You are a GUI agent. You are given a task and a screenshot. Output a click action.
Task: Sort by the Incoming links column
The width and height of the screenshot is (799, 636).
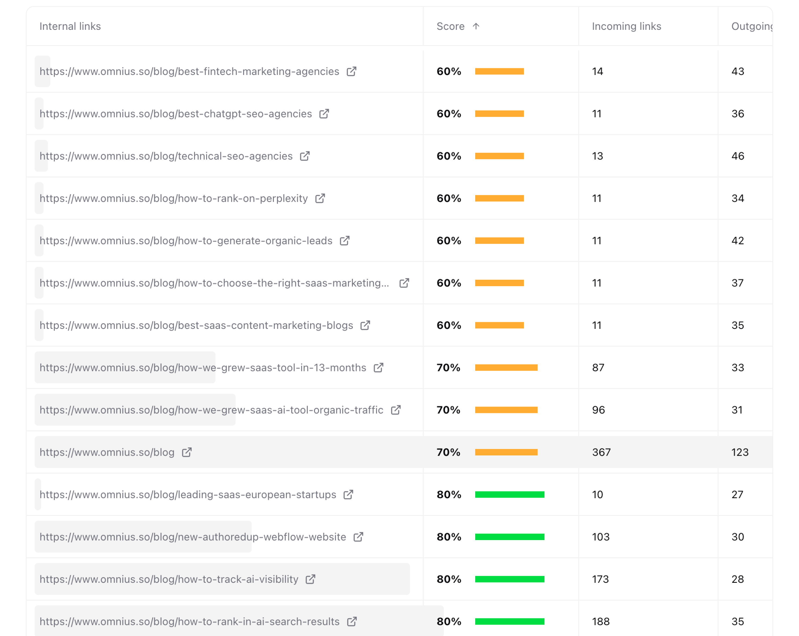pyautogui.click(x=626, y=26)
